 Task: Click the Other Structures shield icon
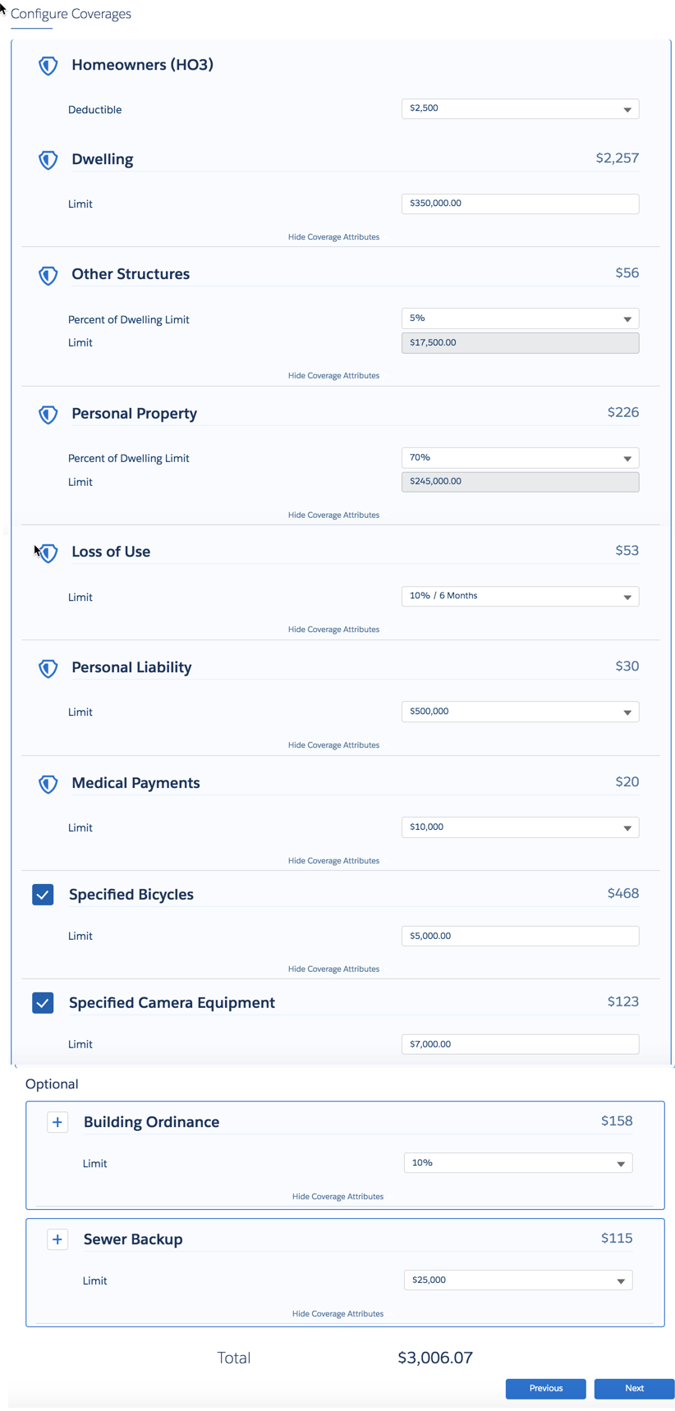(x=48, y=275)
